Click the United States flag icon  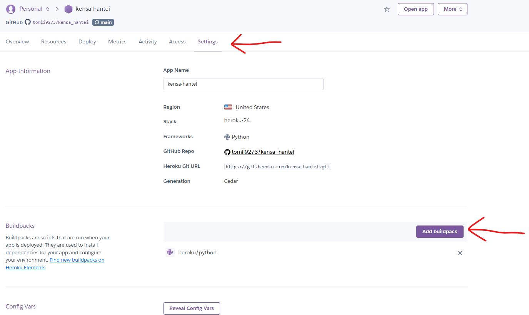(x=228, y=107)
